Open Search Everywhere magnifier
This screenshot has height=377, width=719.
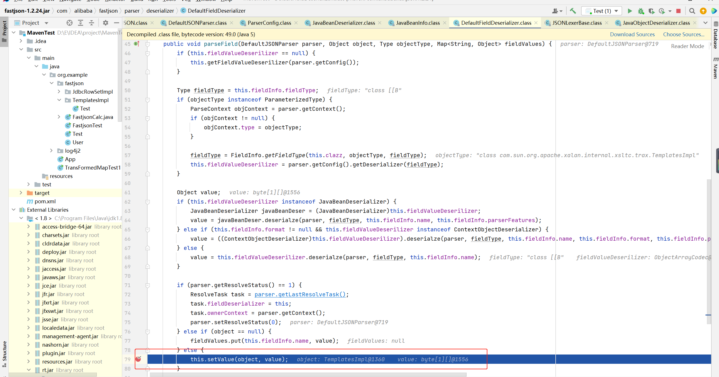(x=692, y=11)
